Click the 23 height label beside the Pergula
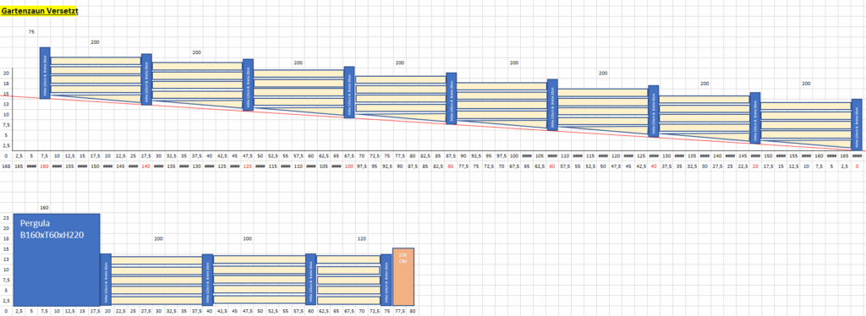 tap(6, 218)
